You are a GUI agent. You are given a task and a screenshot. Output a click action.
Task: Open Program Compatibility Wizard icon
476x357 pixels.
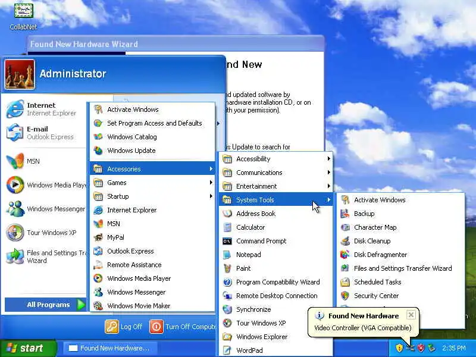(227, 282)
